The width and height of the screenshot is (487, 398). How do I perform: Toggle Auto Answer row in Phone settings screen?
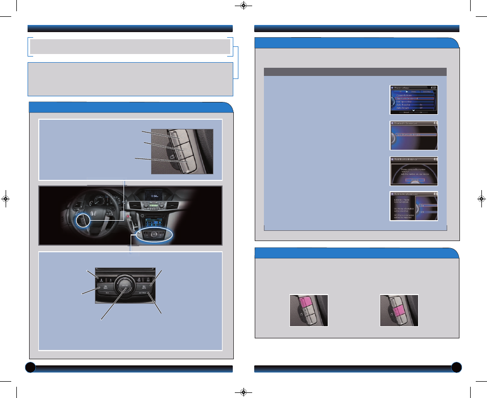(415, 108)
